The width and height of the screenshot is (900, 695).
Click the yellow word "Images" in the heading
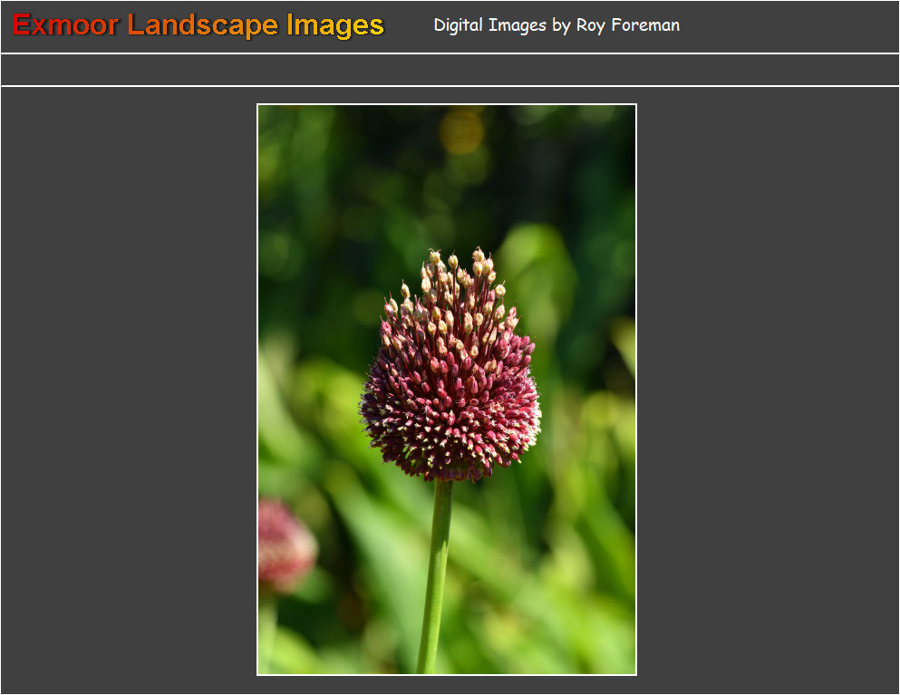point(334,25)
